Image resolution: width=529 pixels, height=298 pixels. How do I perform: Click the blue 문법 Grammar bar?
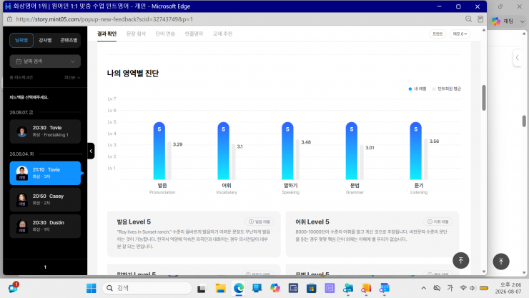(352, 151)
